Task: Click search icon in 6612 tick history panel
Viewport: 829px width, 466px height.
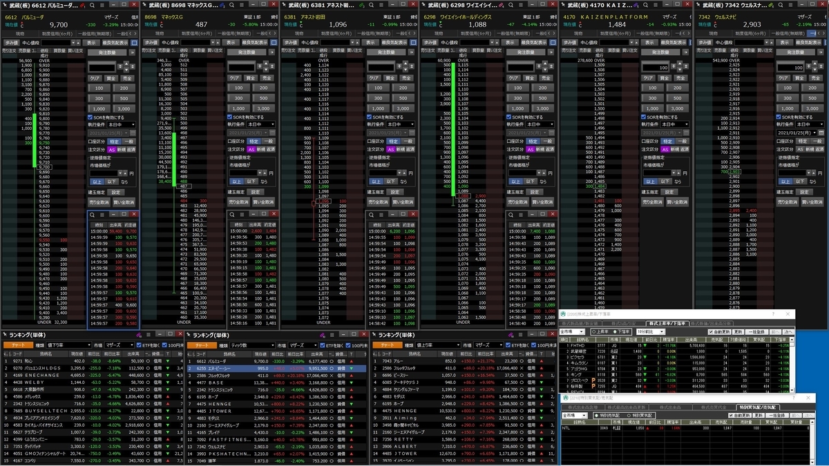Action: 93,215
